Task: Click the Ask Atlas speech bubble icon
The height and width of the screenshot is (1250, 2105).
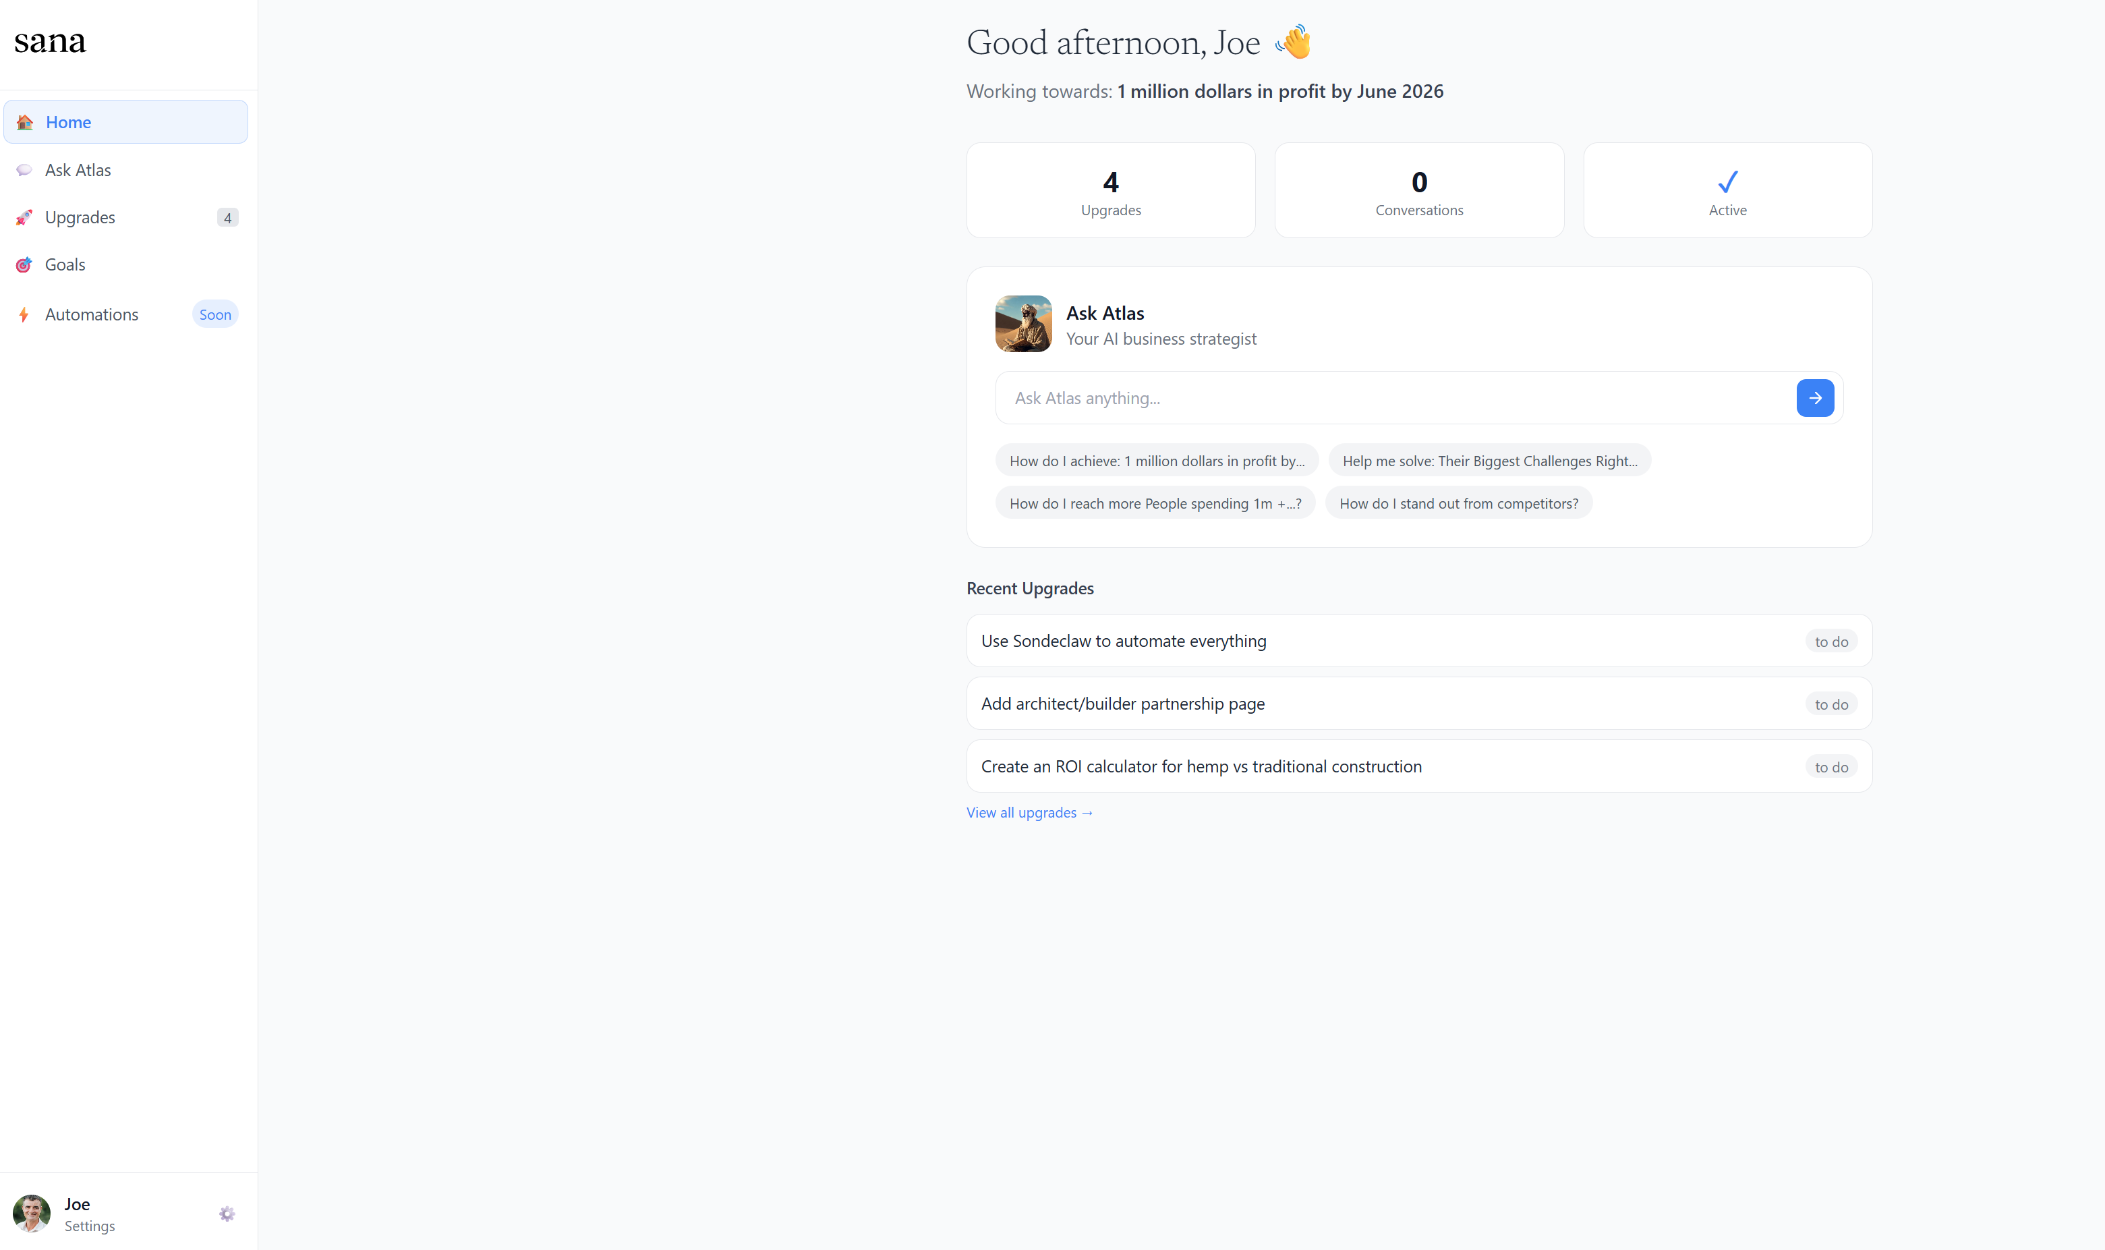Action: (24, 170)
